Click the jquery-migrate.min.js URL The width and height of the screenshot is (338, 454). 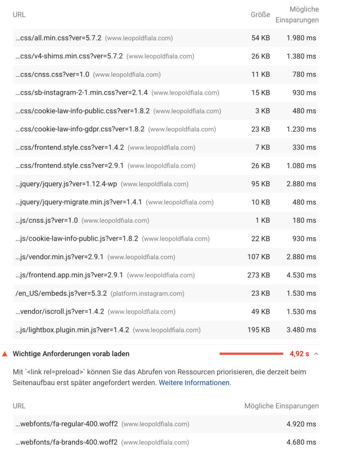click(79, 202)
